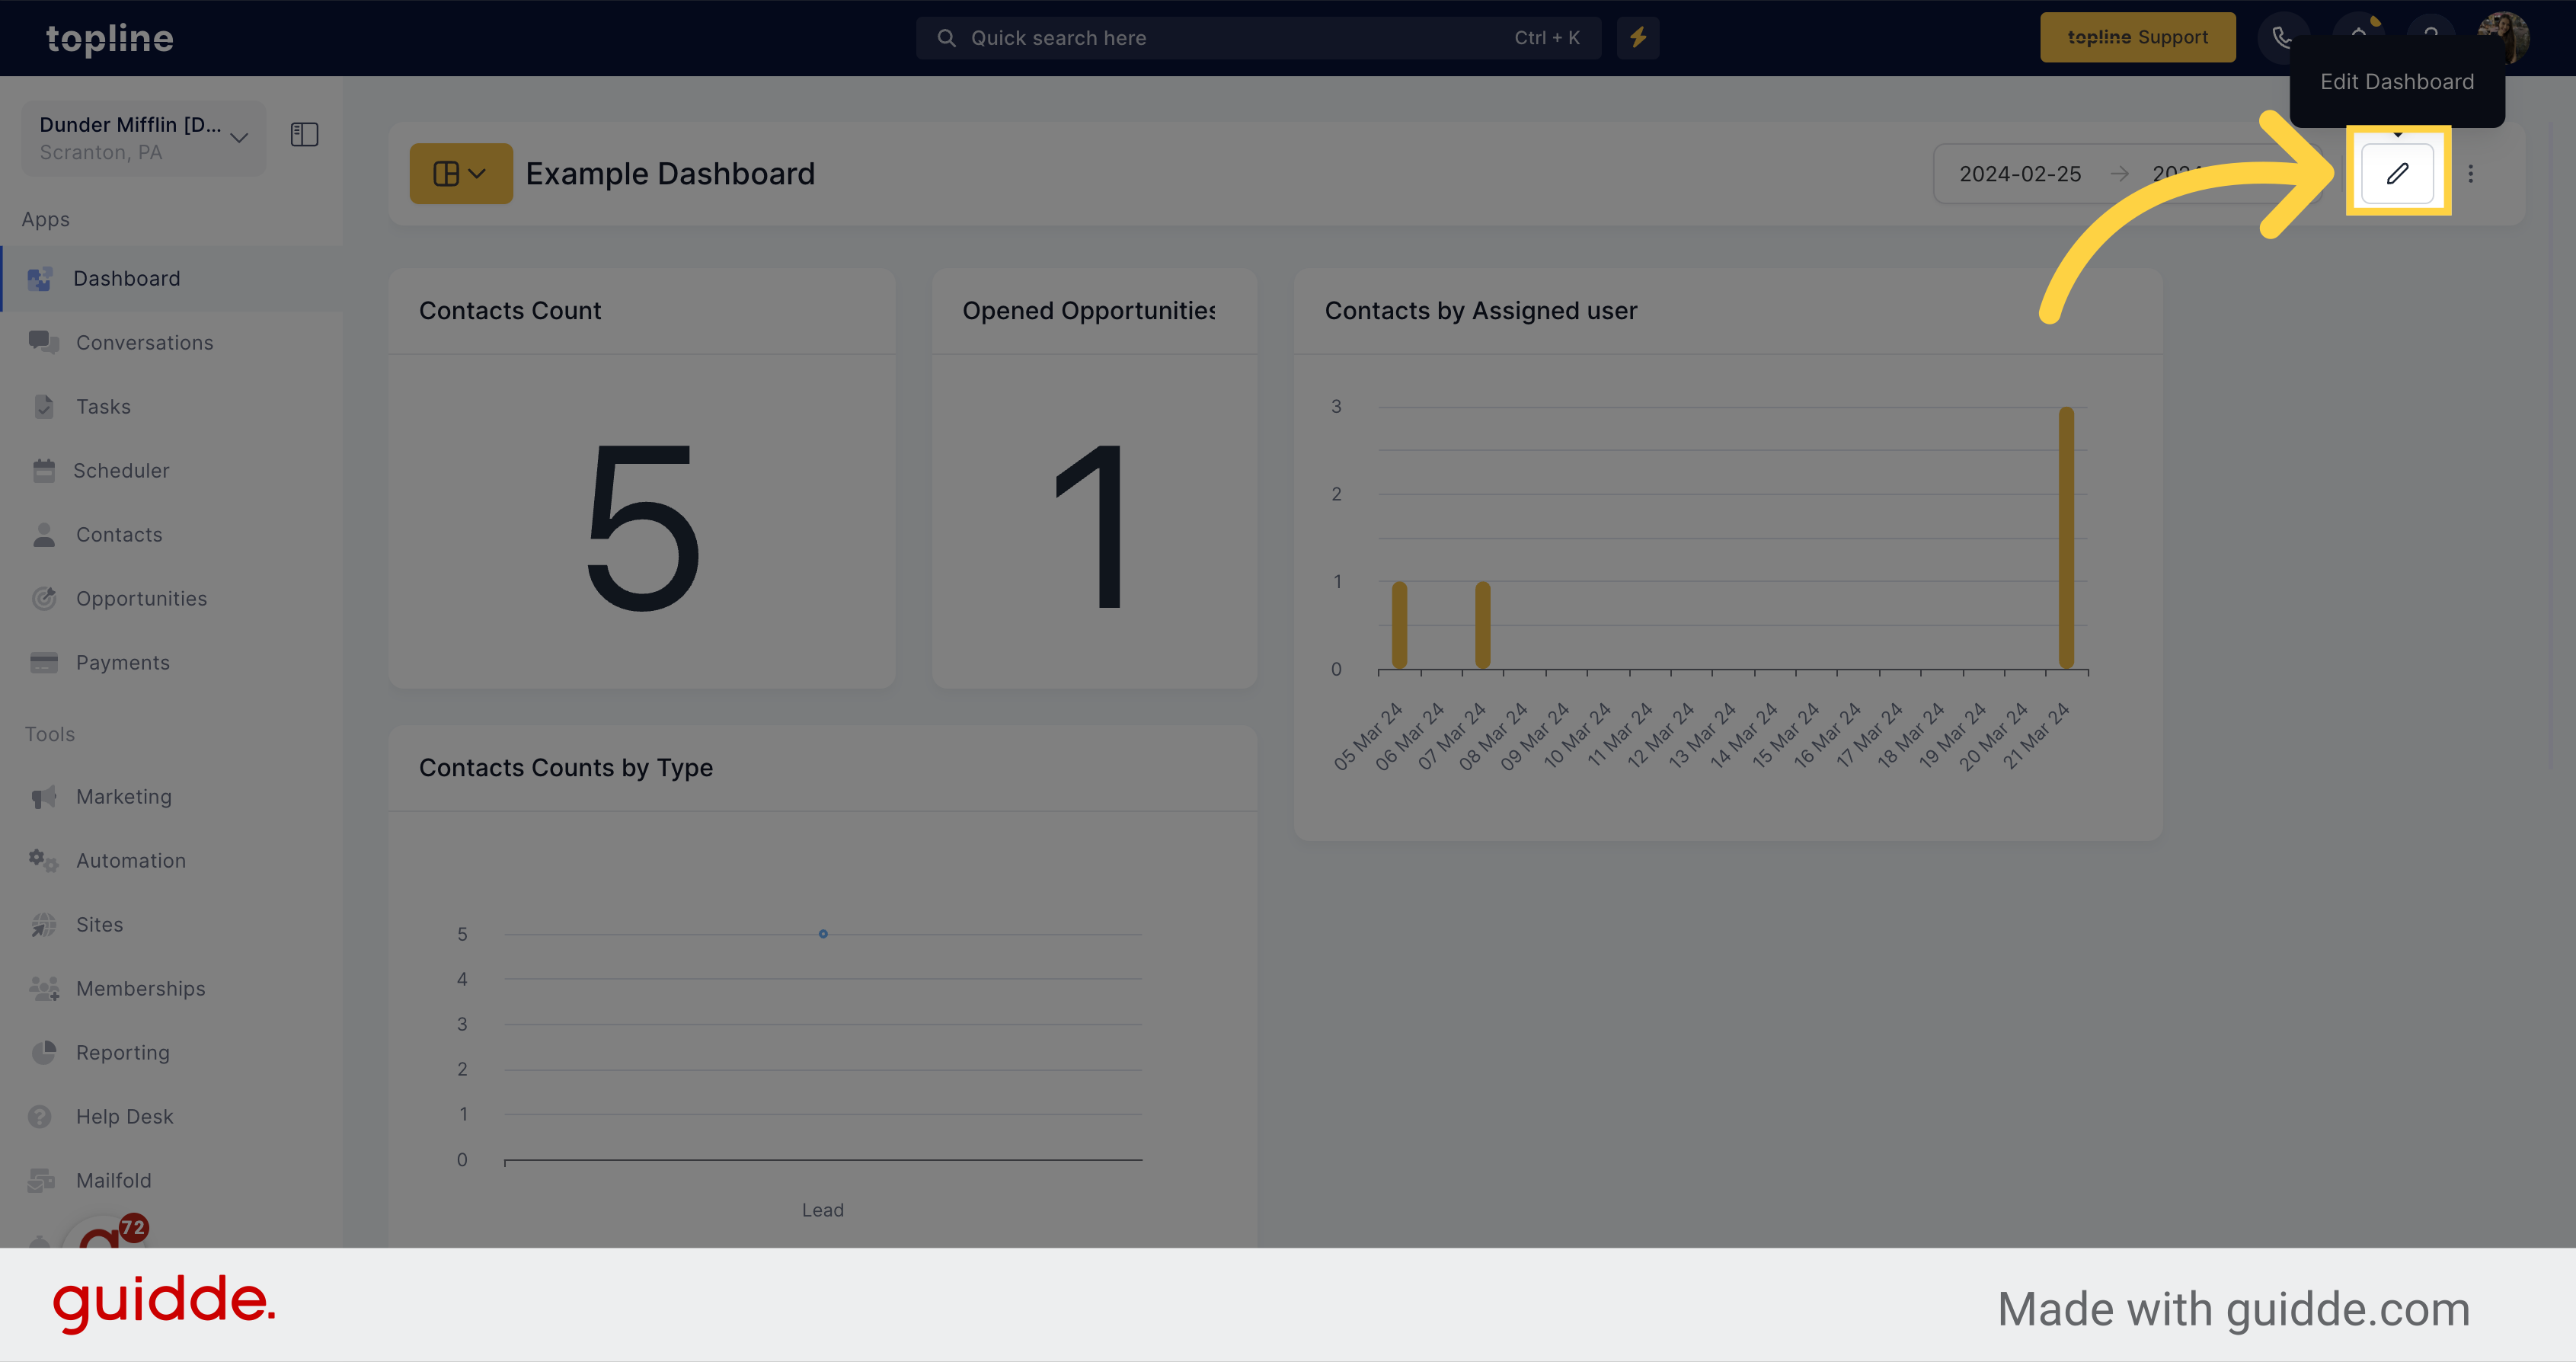Open Scheduler in the sidebar
Viewport: 2576px width, 1362px height.
(x=172, y=470)
